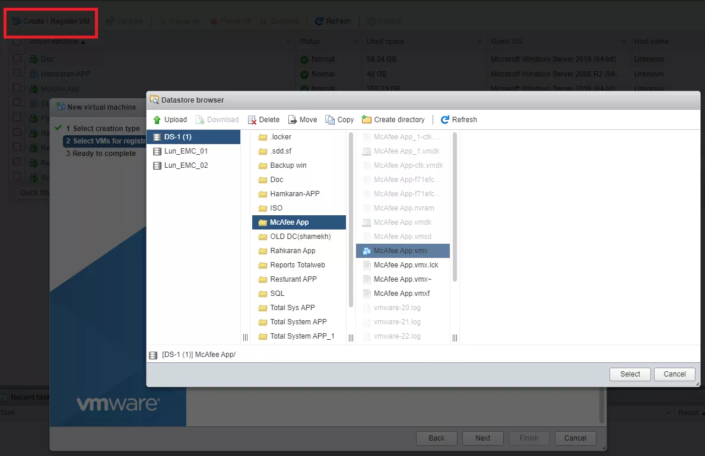Viewport: 705px width, 456px height.
Task: Click the file column vertical scrollbar
Action: [455, 207]
